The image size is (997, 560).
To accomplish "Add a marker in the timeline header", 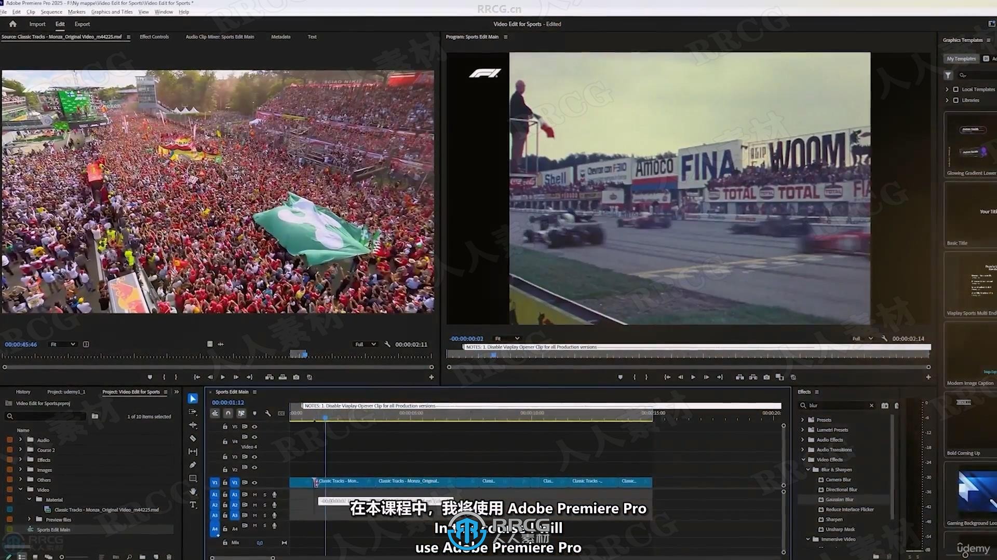I will pyautogui.click(x=254, y=413).
